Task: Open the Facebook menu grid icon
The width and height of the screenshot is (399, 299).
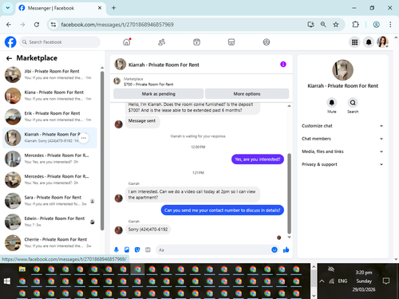Action: pos(354,42)
